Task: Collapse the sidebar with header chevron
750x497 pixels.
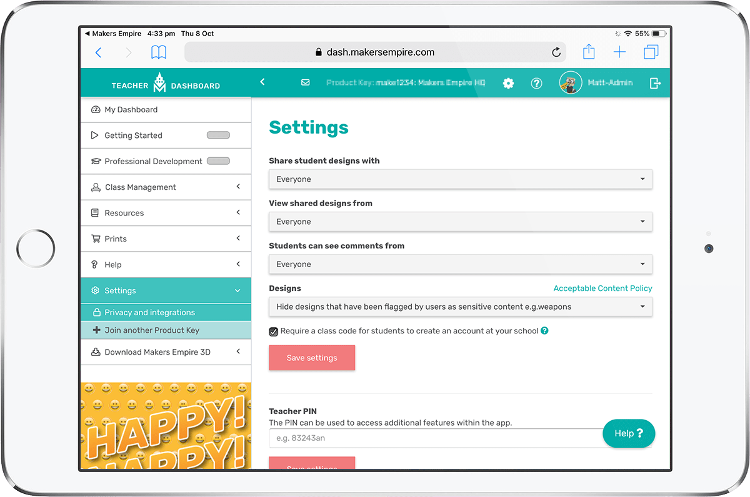Action: (262, 82)
